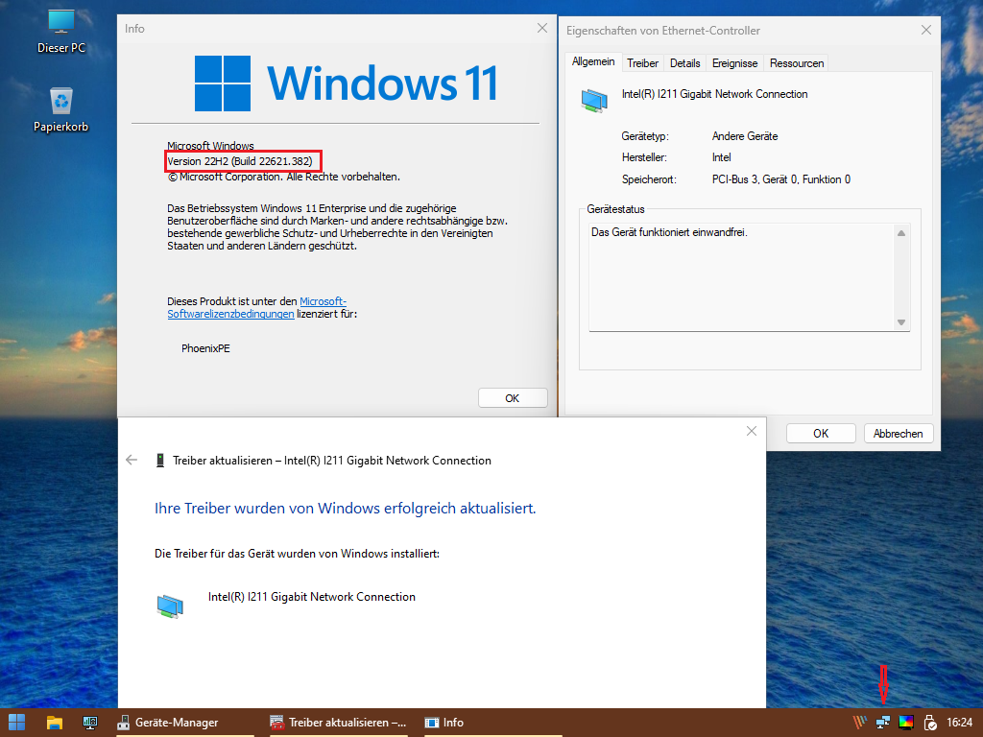Switch to the Treiber tab
Viewport: 983px width, 737px height.
pyautogui.click(x=642, y=62)
